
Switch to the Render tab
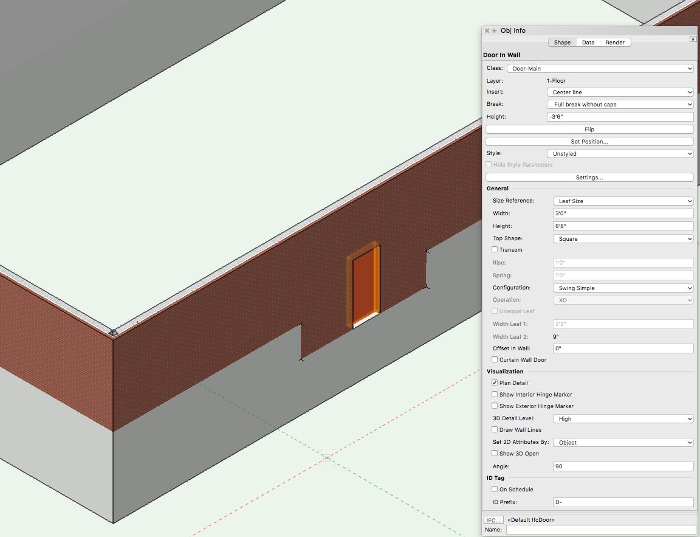tap(615, 43)
